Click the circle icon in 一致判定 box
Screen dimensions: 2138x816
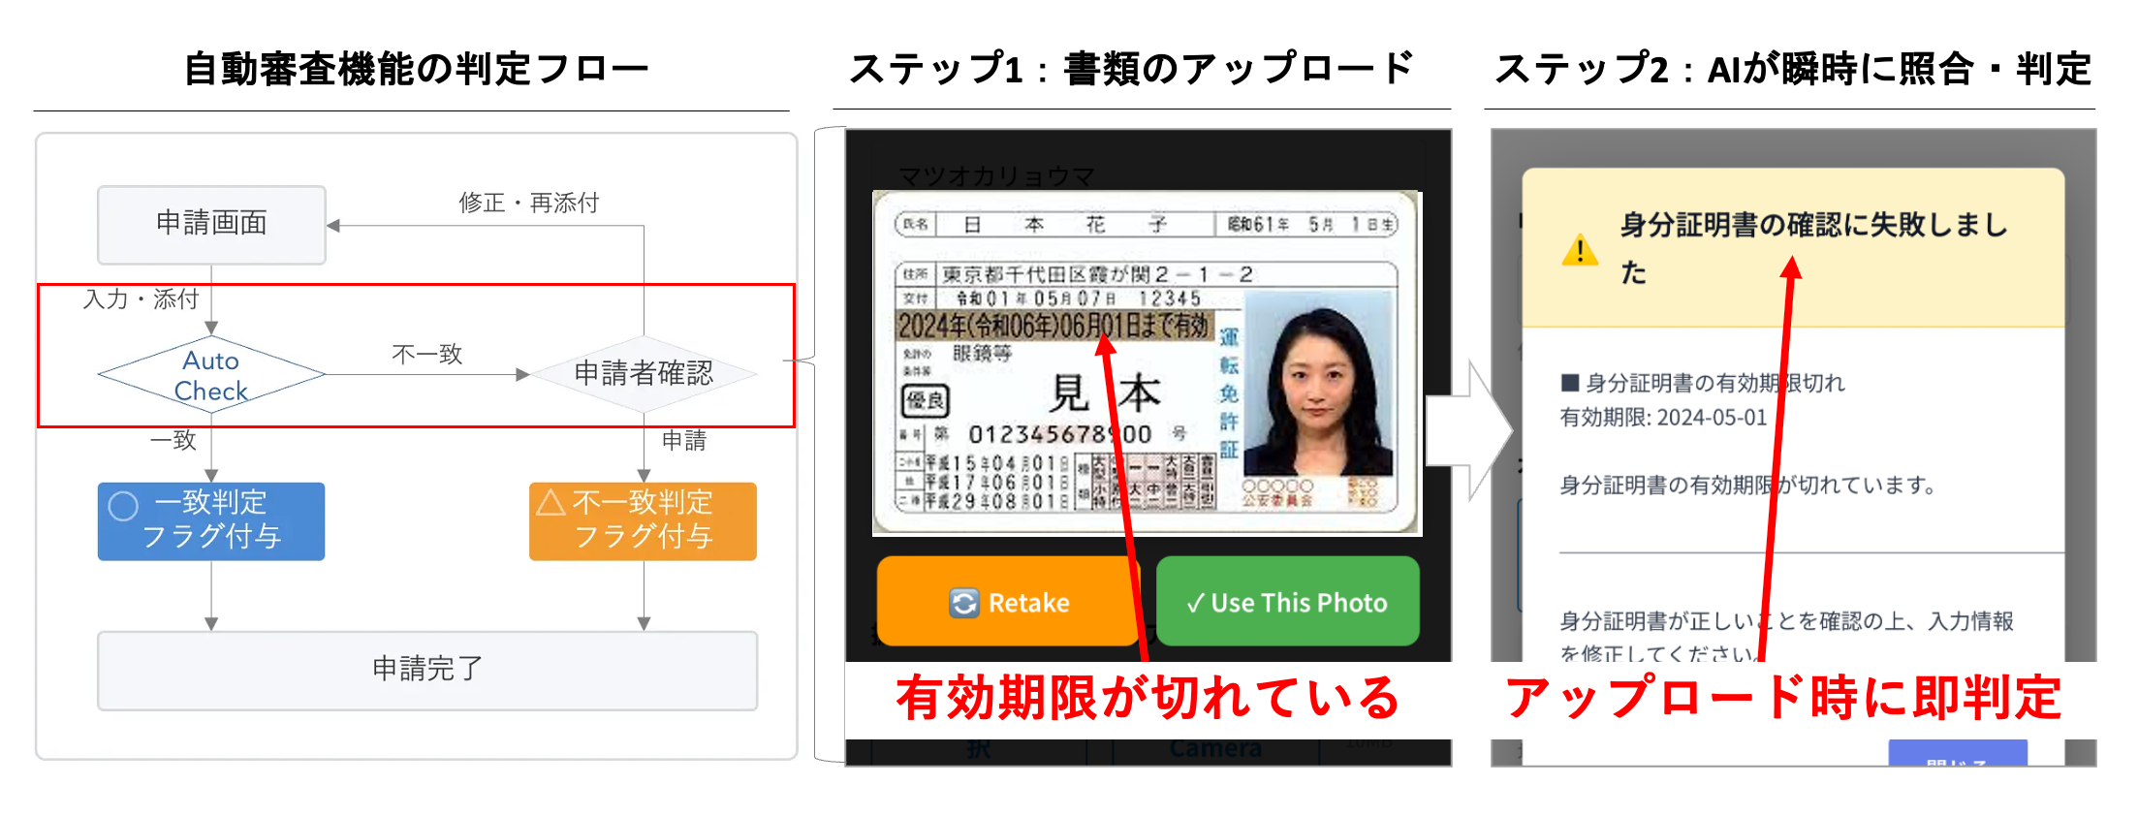(x=123, y=506)
